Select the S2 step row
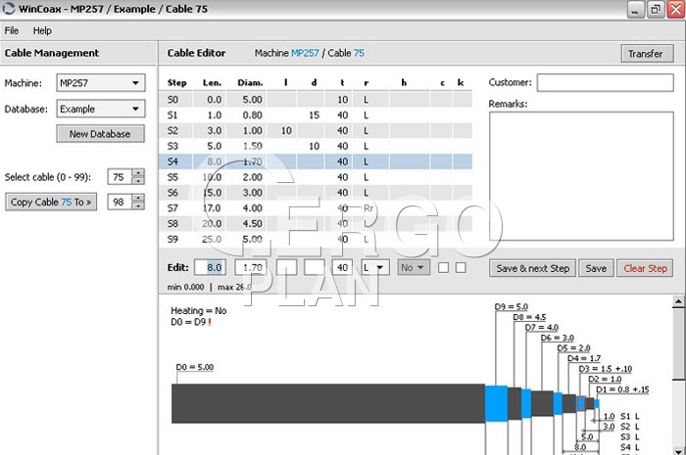Screen dimensions: 686x455 pyautogui.click(x=315, y=130)
